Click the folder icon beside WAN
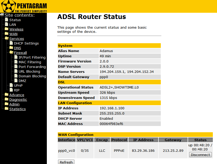Image resolution: width=217 pixels, height=164 pixels. (x=7, y=34)
